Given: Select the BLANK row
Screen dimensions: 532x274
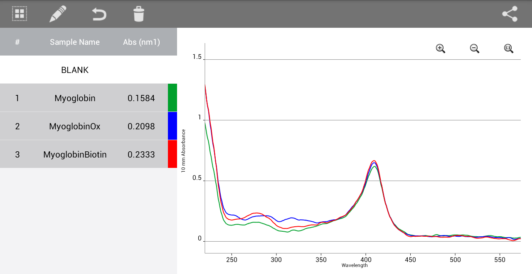Looking at the screenshot, I should click(x=75, y=70).
